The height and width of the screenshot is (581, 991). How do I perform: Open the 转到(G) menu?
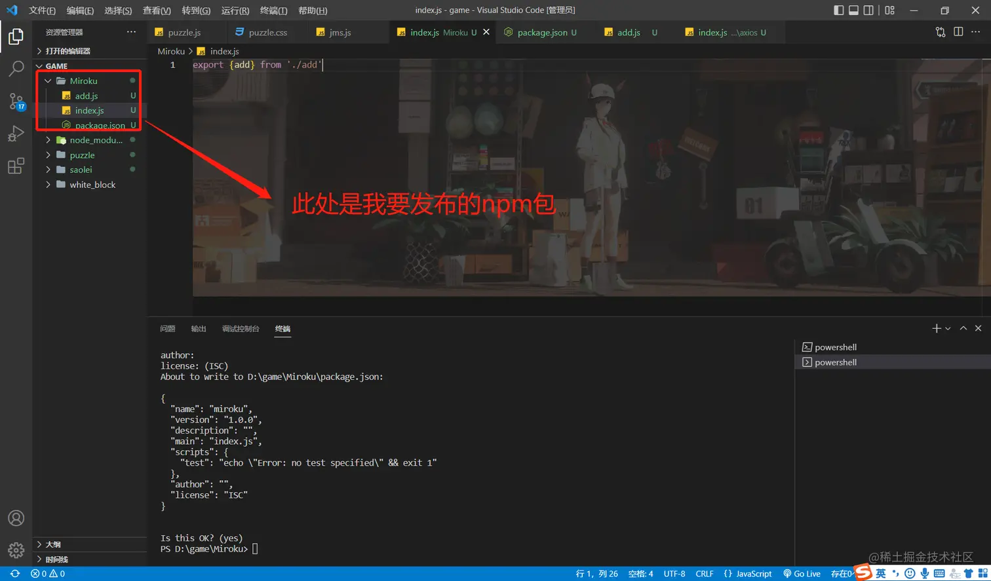tap(196, 10)
